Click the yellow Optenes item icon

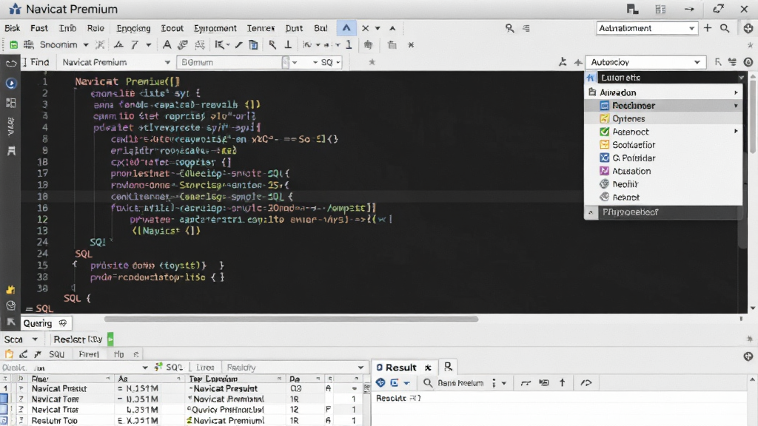tap(604, 118)
